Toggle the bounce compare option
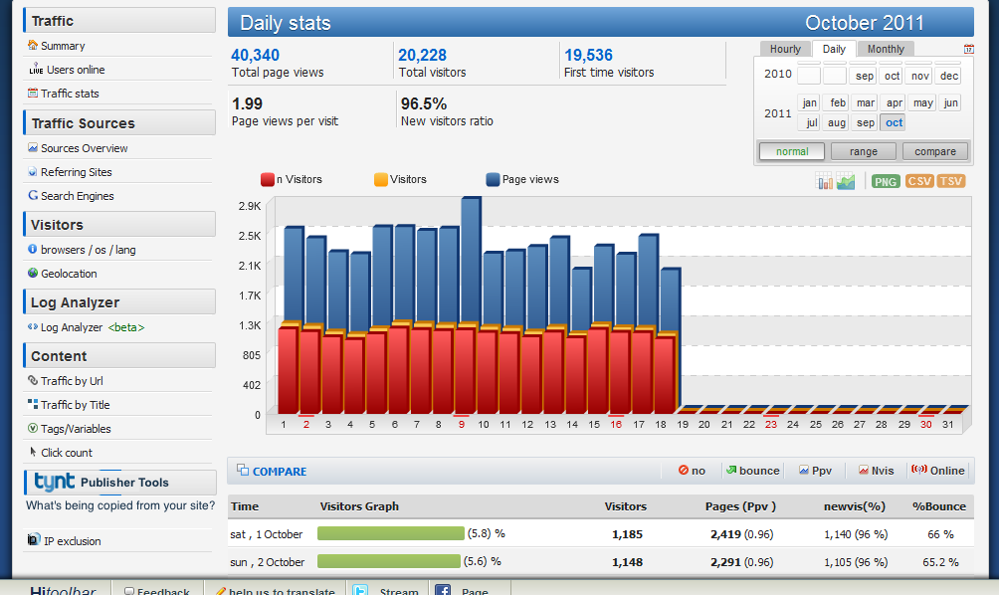999x595 pixels. (752, 471)
